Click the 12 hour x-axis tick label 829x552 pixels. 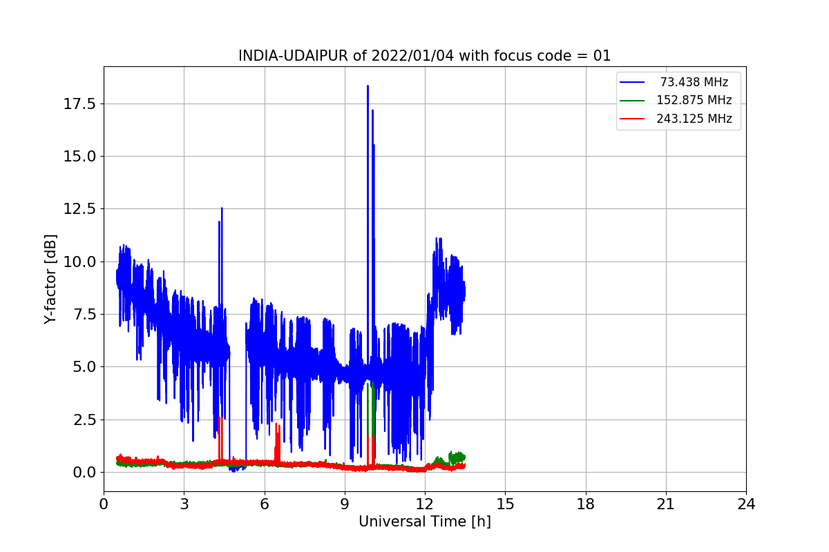click(425, 504)
